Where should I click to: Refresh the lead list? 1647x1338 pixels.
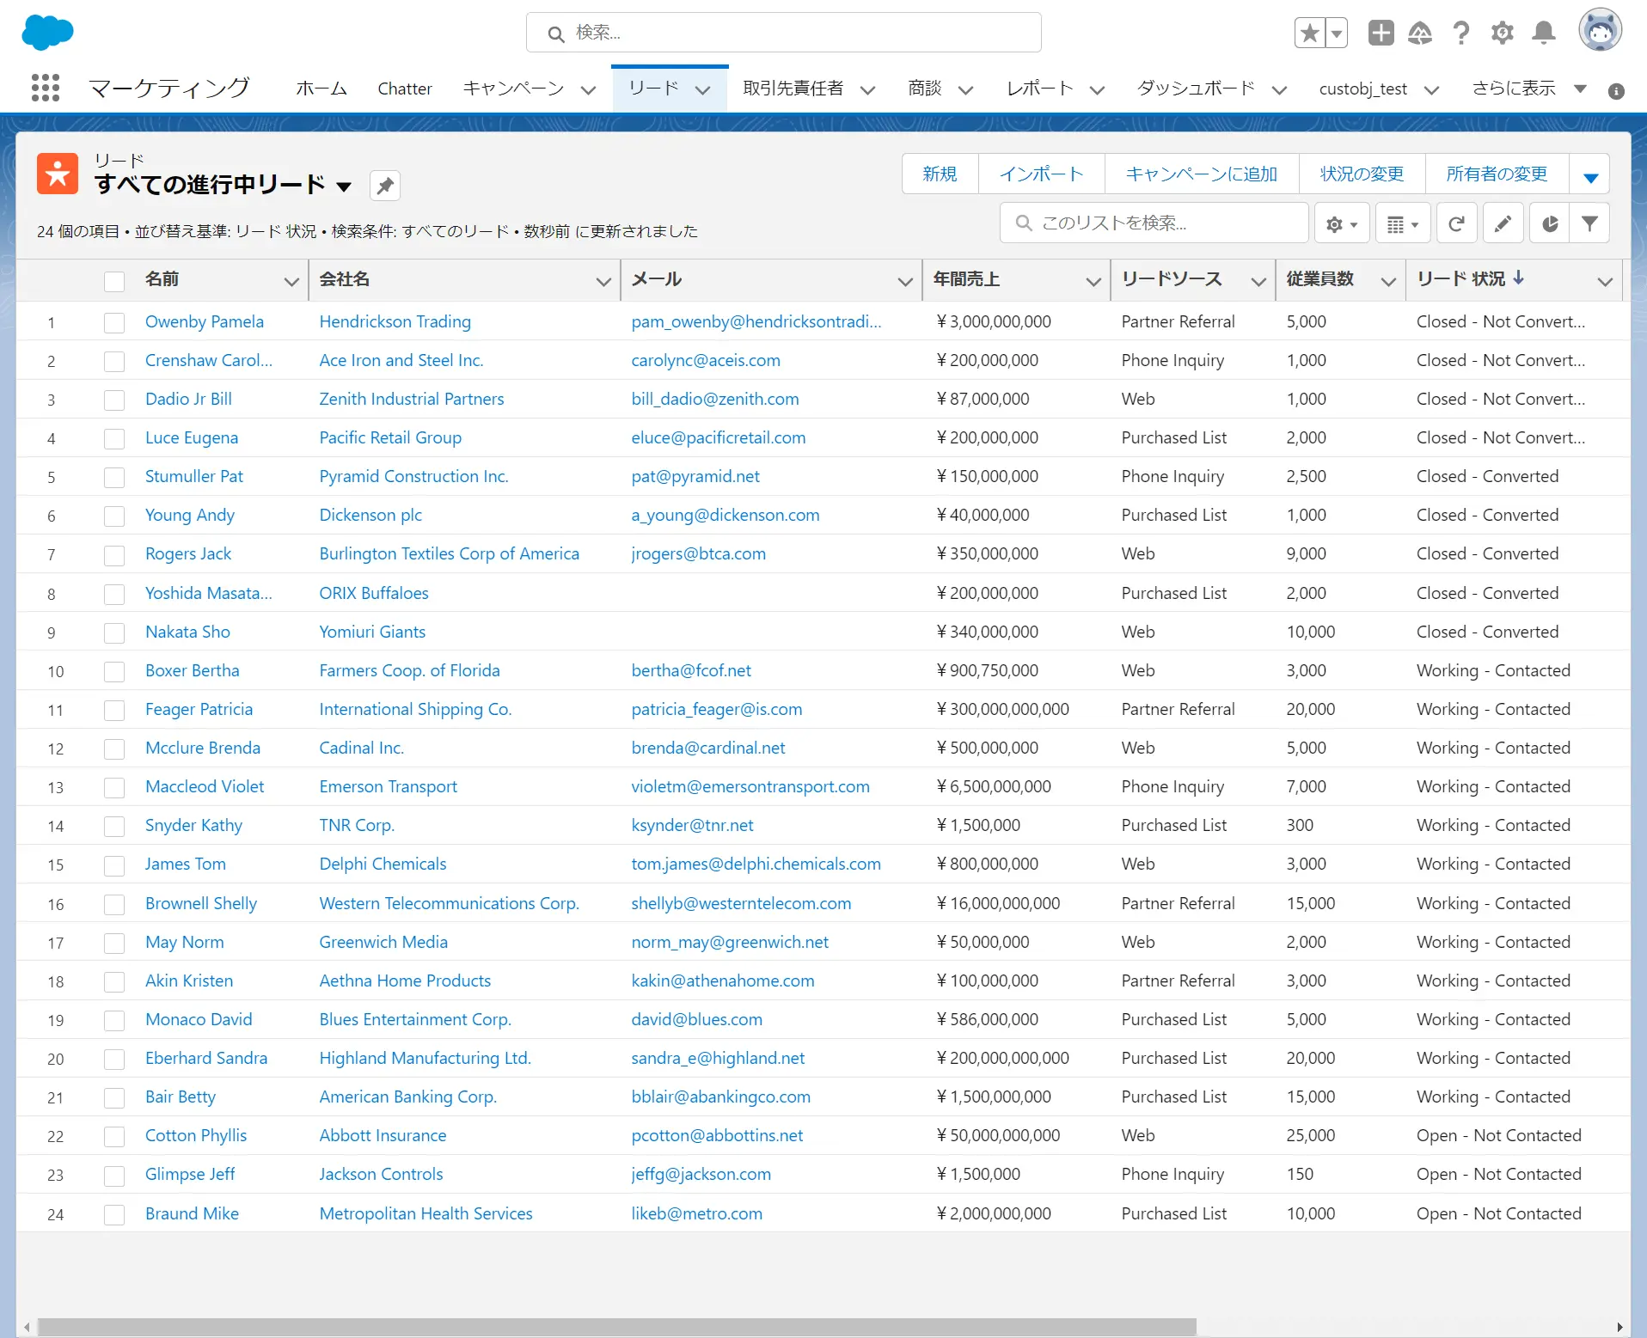pos(1456,224)
